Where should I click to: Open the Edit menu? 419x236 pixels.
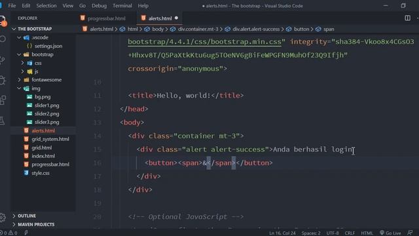tap(26, 6)
